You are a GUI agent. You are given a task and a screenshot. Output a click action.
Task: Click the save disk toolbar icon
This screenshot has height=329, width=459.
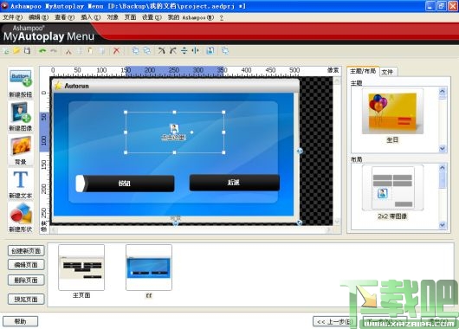27,50
